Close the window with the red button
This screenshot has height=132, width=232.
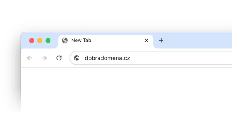tap(32, 41)
